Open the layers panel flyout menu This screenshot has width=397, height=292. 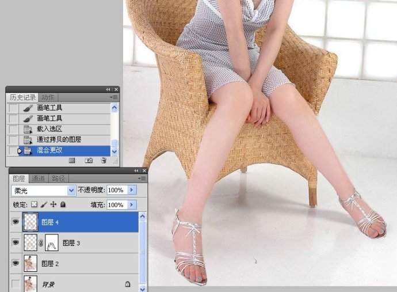142,179
